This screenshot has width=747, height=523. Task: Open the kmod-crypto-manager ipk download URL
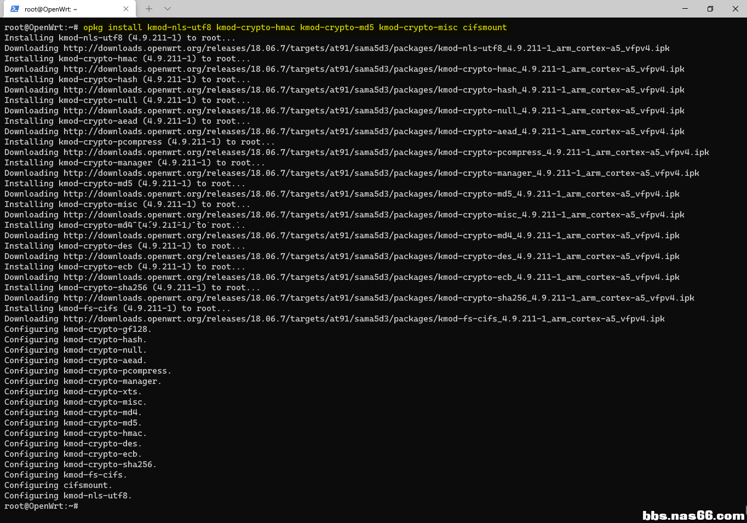pyautogui.click(x=381, y=173)
